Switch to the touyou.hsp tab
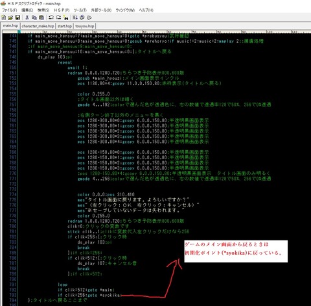311x306 pixels. tap(85, 26)
